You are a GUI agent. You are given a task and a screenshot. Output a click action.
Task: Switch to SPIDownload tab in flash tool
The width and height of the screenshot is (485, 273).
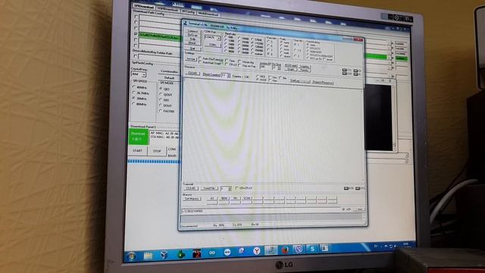pyautogui.click(x=144, y=7)
